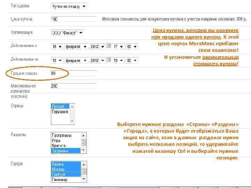Open end hour dropdown showing 19
Screen dimensions: 251x188
118,61
